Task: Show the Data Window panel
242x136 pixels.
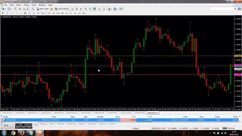Action: [20, 9]
